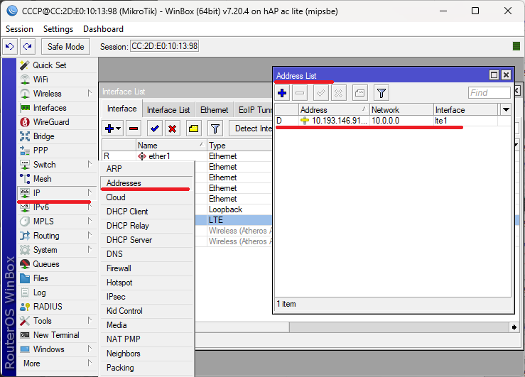Open the add-interface plus dropdown arrow
Image resolution: width=525 pixels, height=377 pixels.
click(119, 129)
